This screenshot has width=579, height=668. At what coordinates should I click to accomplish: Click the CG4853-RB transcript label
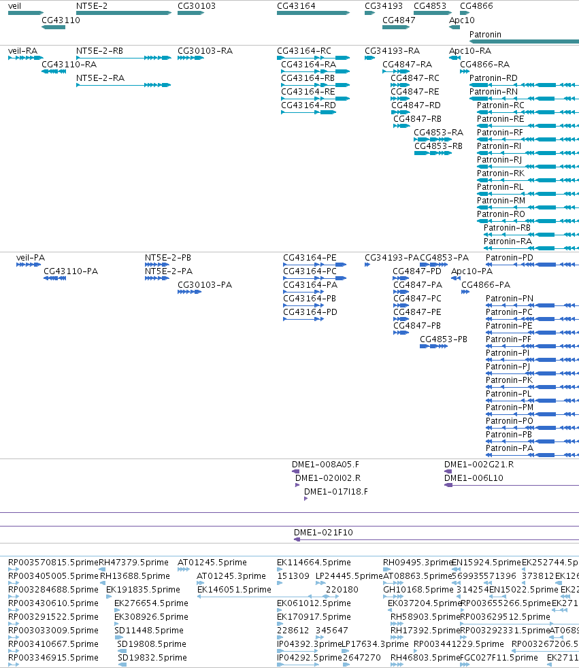coord(438,146)
